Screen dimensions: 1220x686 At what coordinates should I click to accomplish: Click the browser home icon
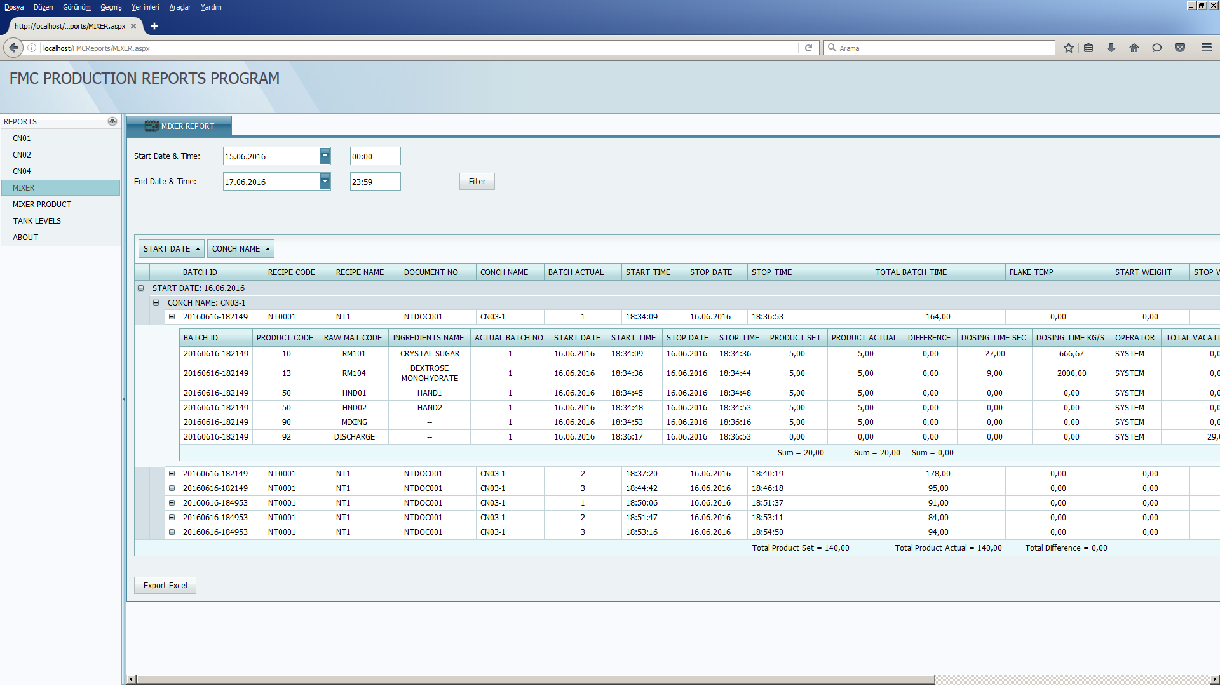[x=1134, y=48]
